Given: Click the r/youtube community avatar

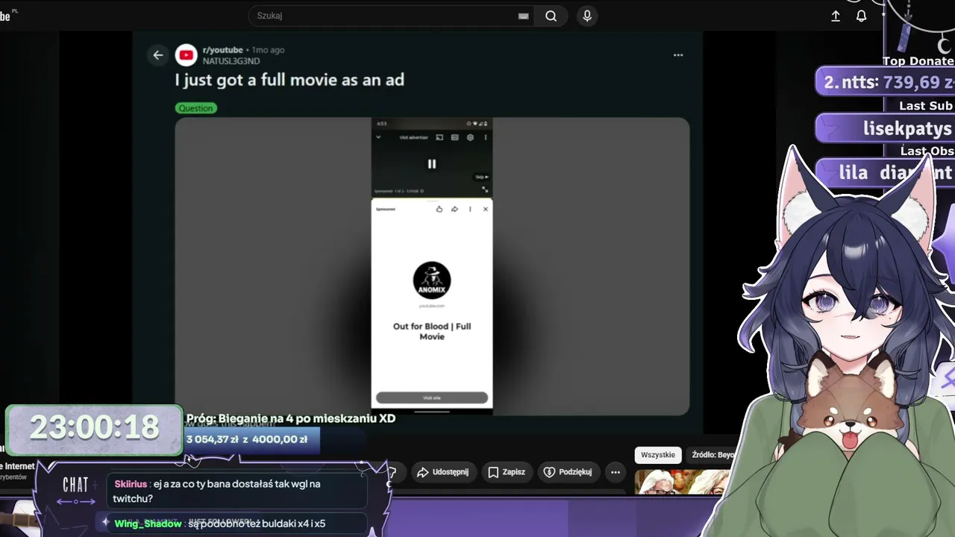Looking at the screenshot, I should point(186,55).
